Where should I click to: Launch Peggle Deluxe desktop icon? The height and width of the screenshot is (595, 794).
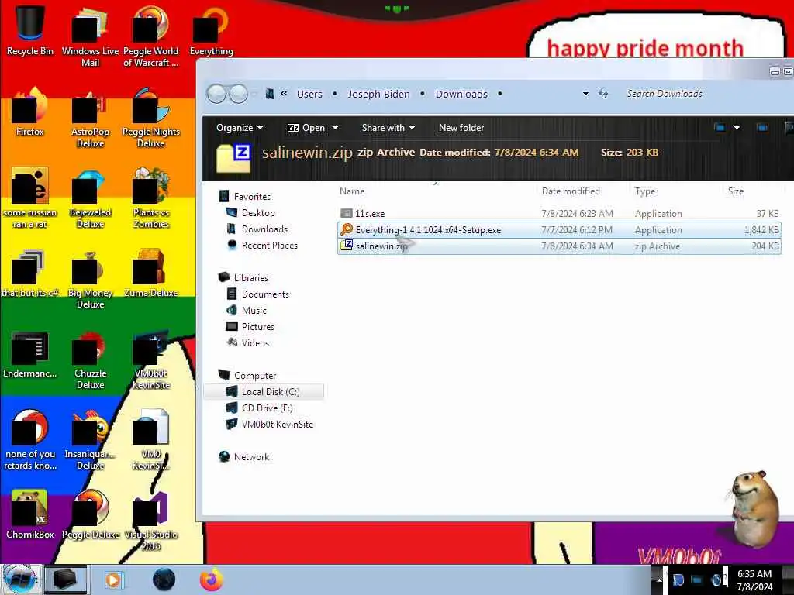90,515
